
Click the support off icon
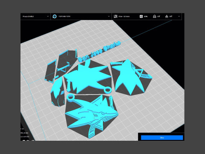[x=155, y=16]
